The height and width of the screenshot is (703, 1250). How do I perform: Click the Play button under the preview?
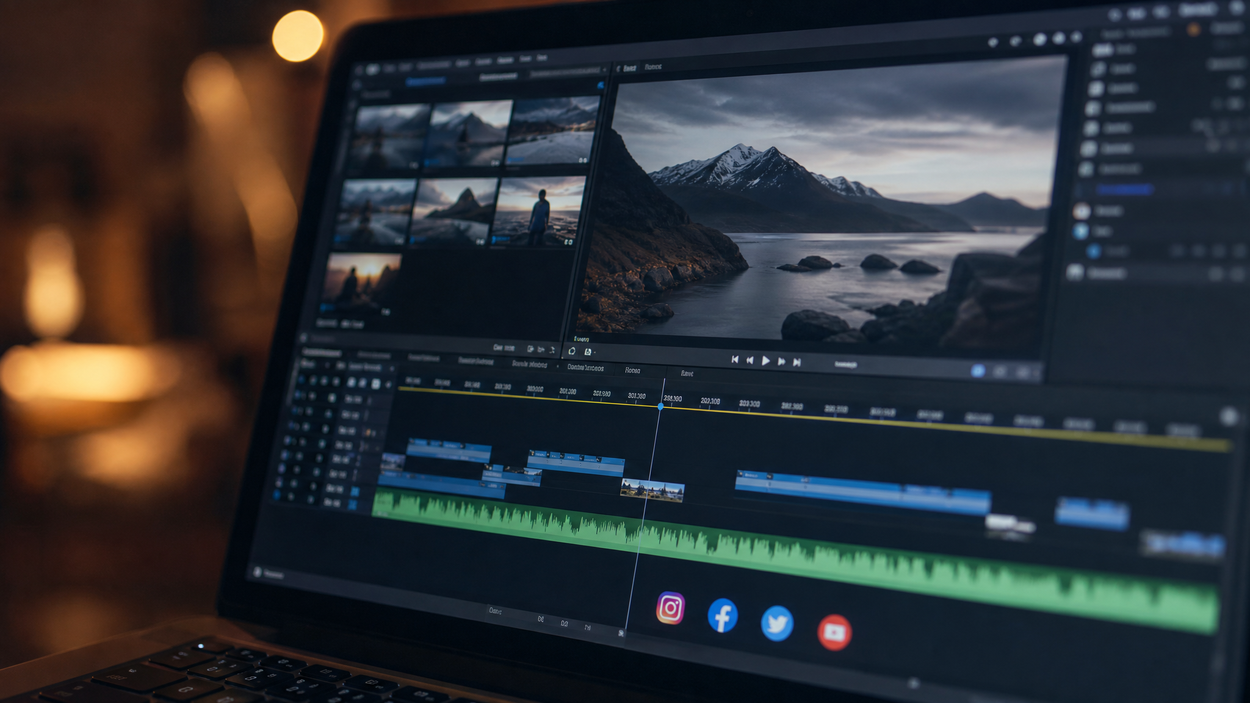765,361
